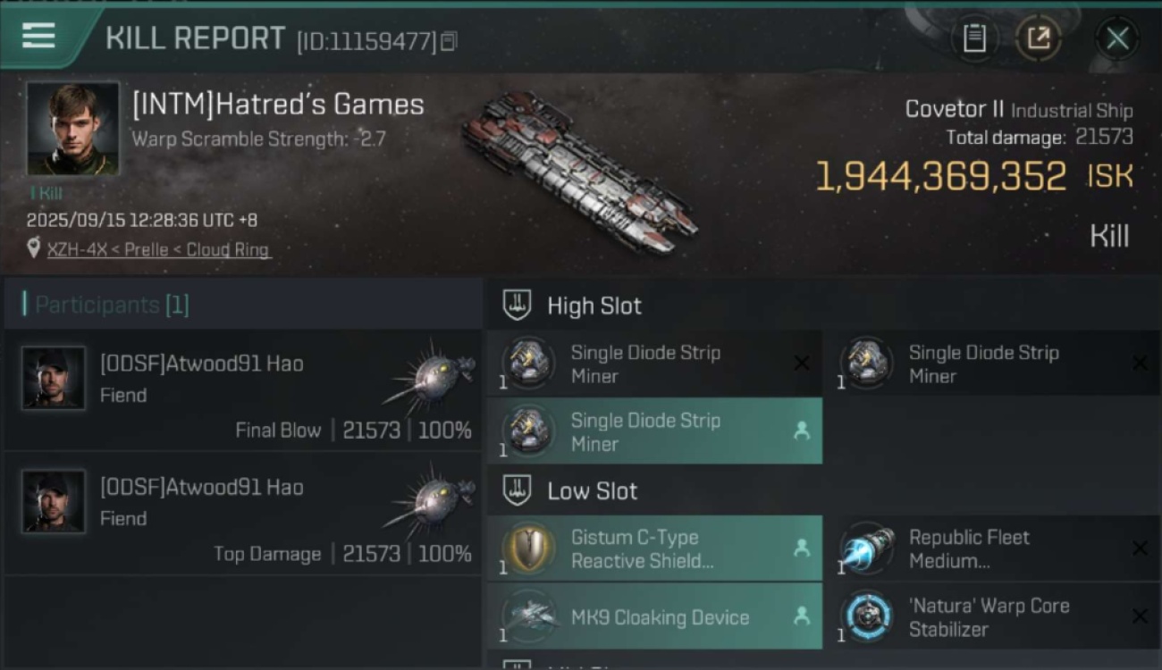
Task: Select the 'Natura' Warp Core Stabilizer
Action: click(988, 617)
